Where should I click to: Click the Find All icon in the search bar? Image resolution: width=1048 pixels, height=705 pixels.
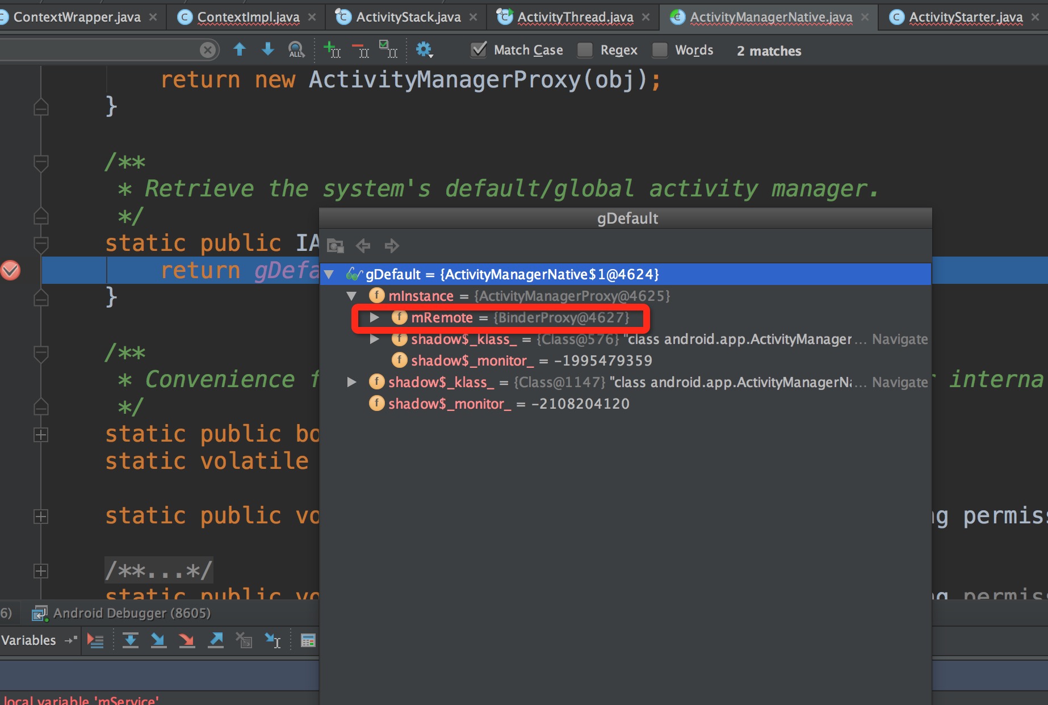[296, 50]
